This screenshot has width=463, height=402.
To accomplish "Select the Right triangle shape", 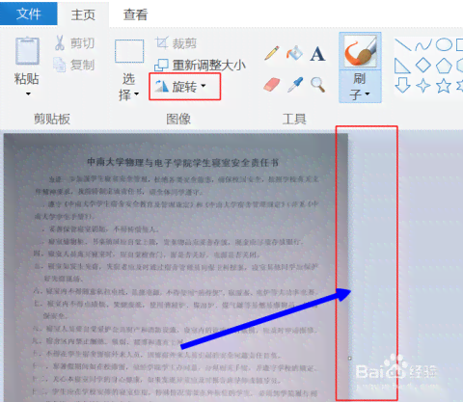I will pos(402,66).
